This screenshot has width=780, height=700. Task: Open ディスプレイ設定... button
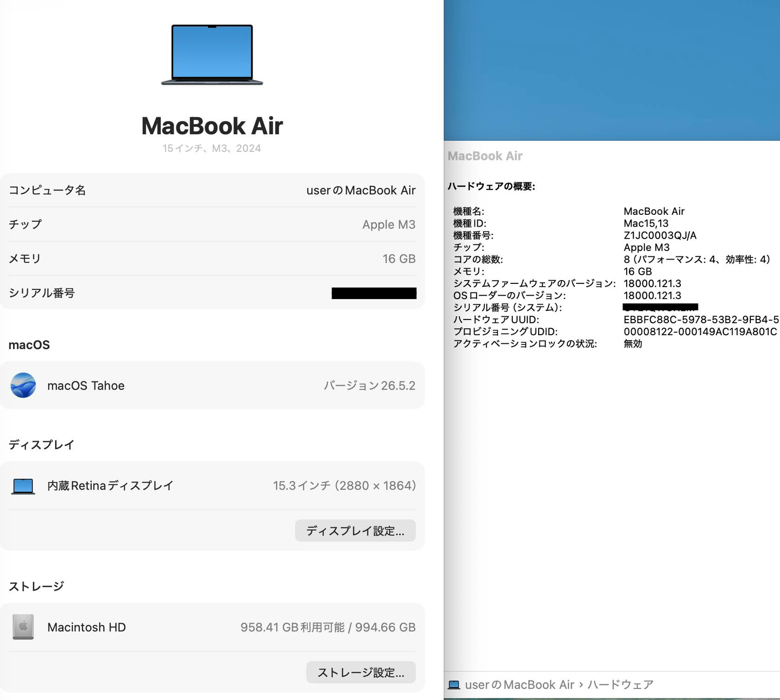(355, 531)
